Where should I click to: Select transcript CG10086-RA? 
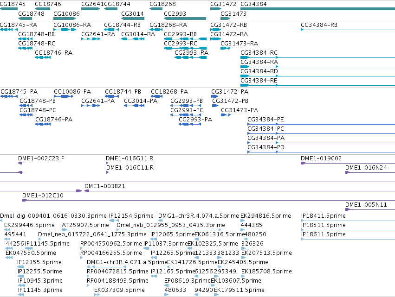pyautogui.click(x=72, y=25)
